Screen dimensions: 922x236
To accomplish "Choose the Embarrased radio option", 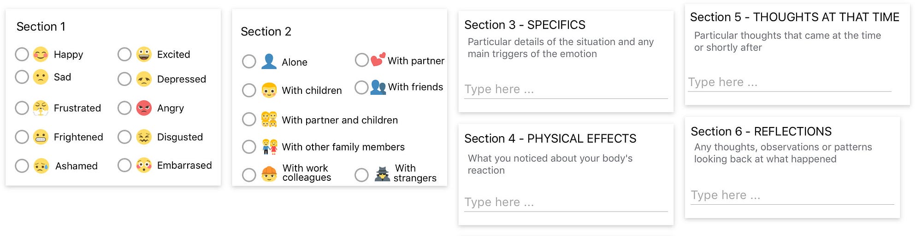I will click(124, 165).
